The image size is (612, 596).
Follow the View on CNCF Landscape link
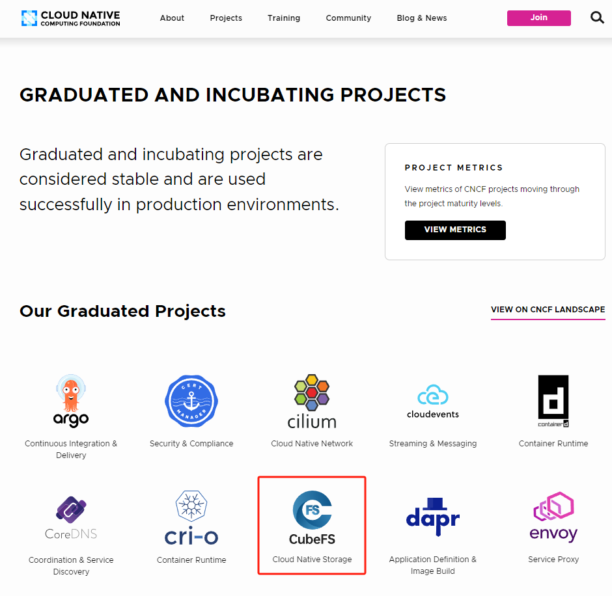point(548,310)
